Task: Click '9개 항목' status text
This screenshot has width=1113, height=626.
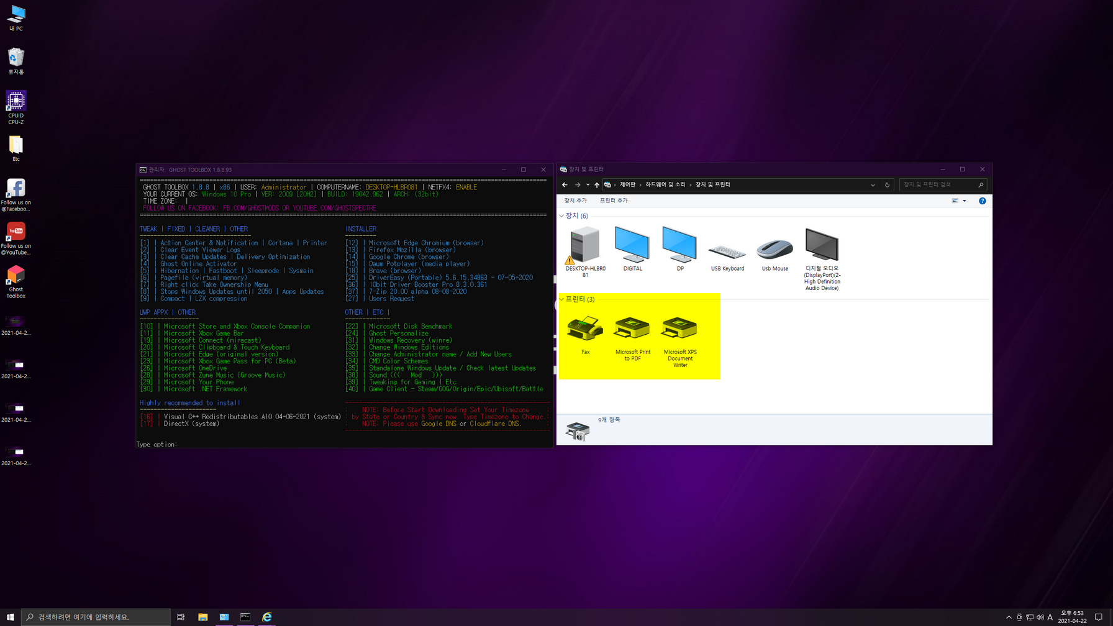Action: (609, 420)
